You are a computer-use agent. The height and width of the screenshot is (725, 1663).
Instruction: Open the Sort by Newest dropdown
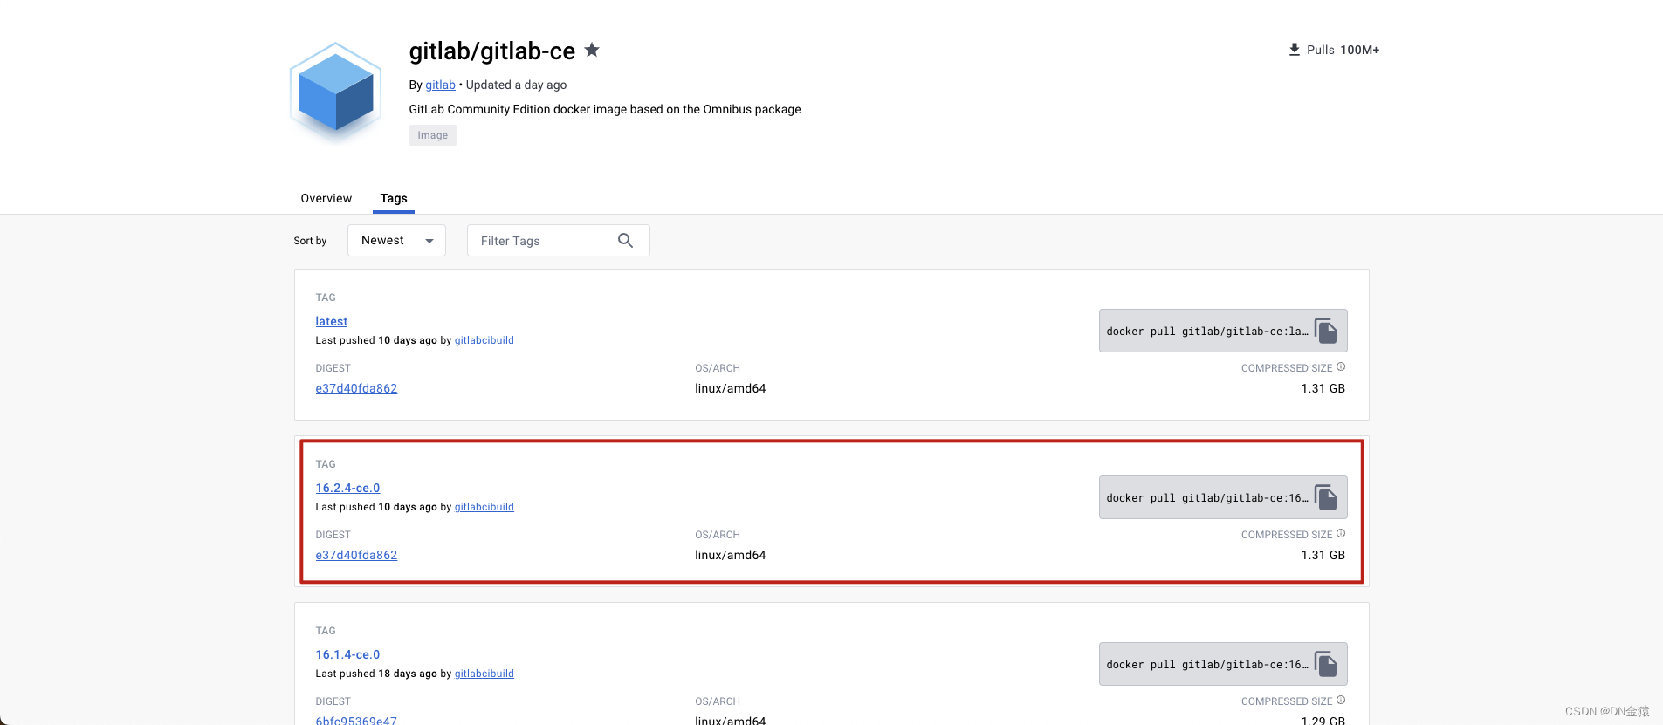click(396, 240)
